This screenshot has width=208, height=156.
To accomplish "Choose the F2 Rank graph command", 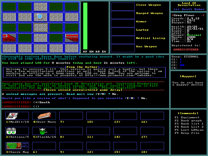I will point(188,121).
